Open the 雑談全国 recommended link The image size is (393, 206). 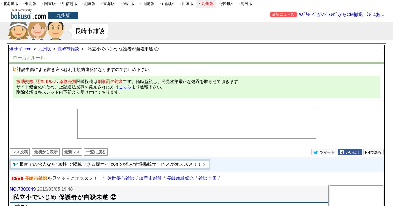(208, 178)
